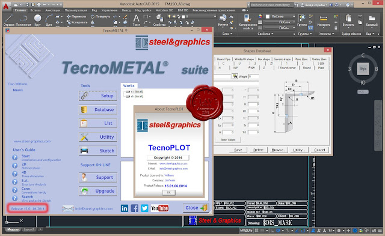Click the Close button in TecnoMETAL

pos(196,208)
